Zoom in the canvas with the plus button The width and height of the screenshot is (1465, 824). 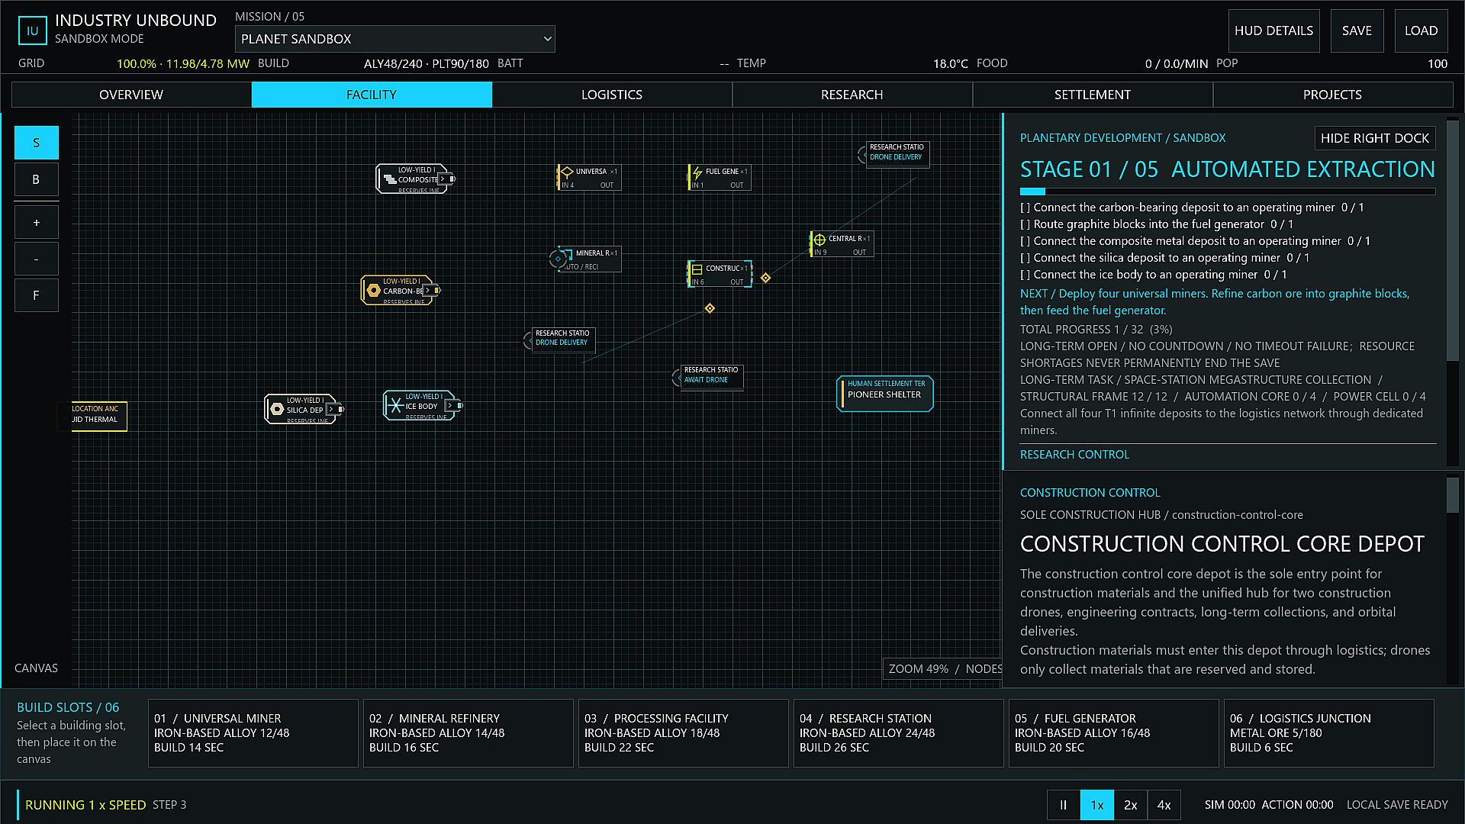[36, 223]
